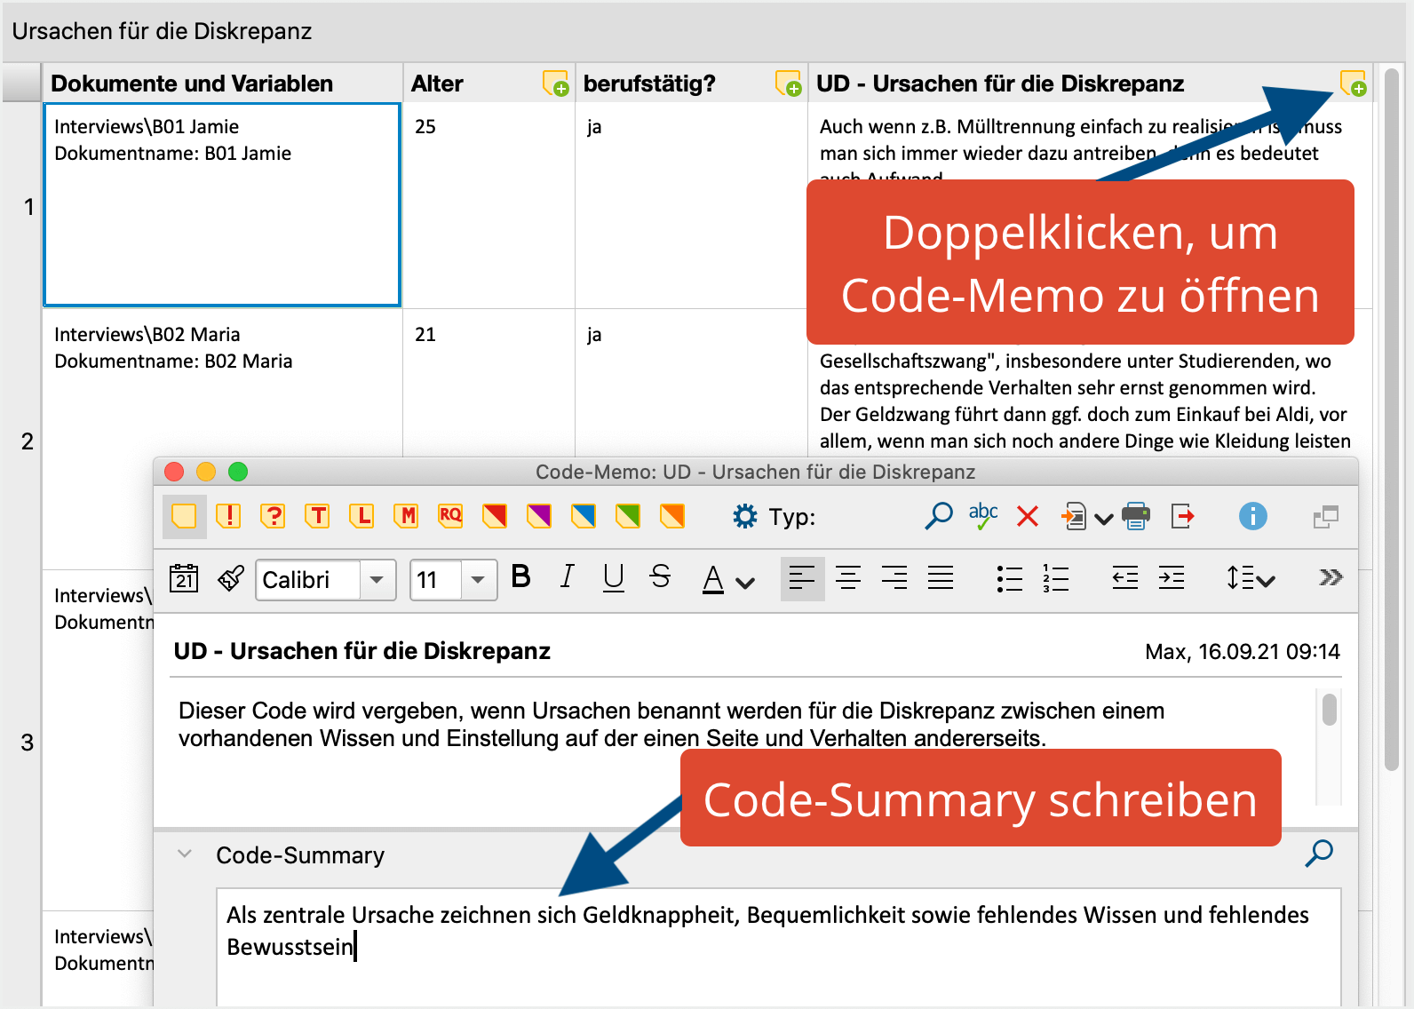Click into the Code-Summary text field
This screenshot has width=1414, height=1009.
pos(778,946)
